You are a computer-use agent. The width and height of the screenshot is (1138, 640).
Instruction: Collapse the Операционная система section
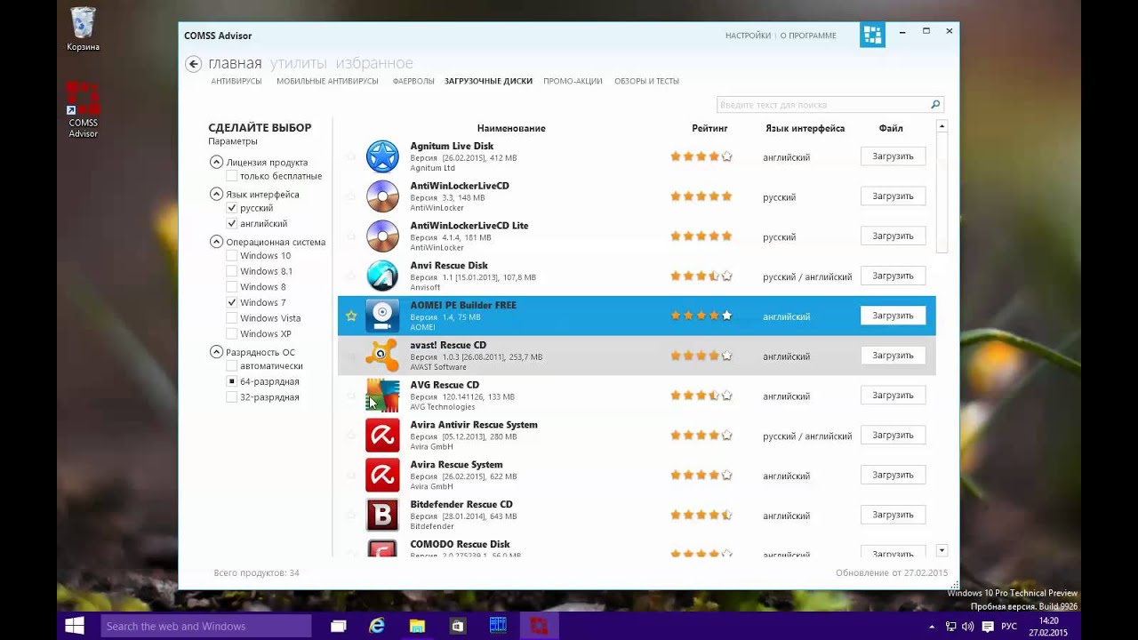coord(216,241)
